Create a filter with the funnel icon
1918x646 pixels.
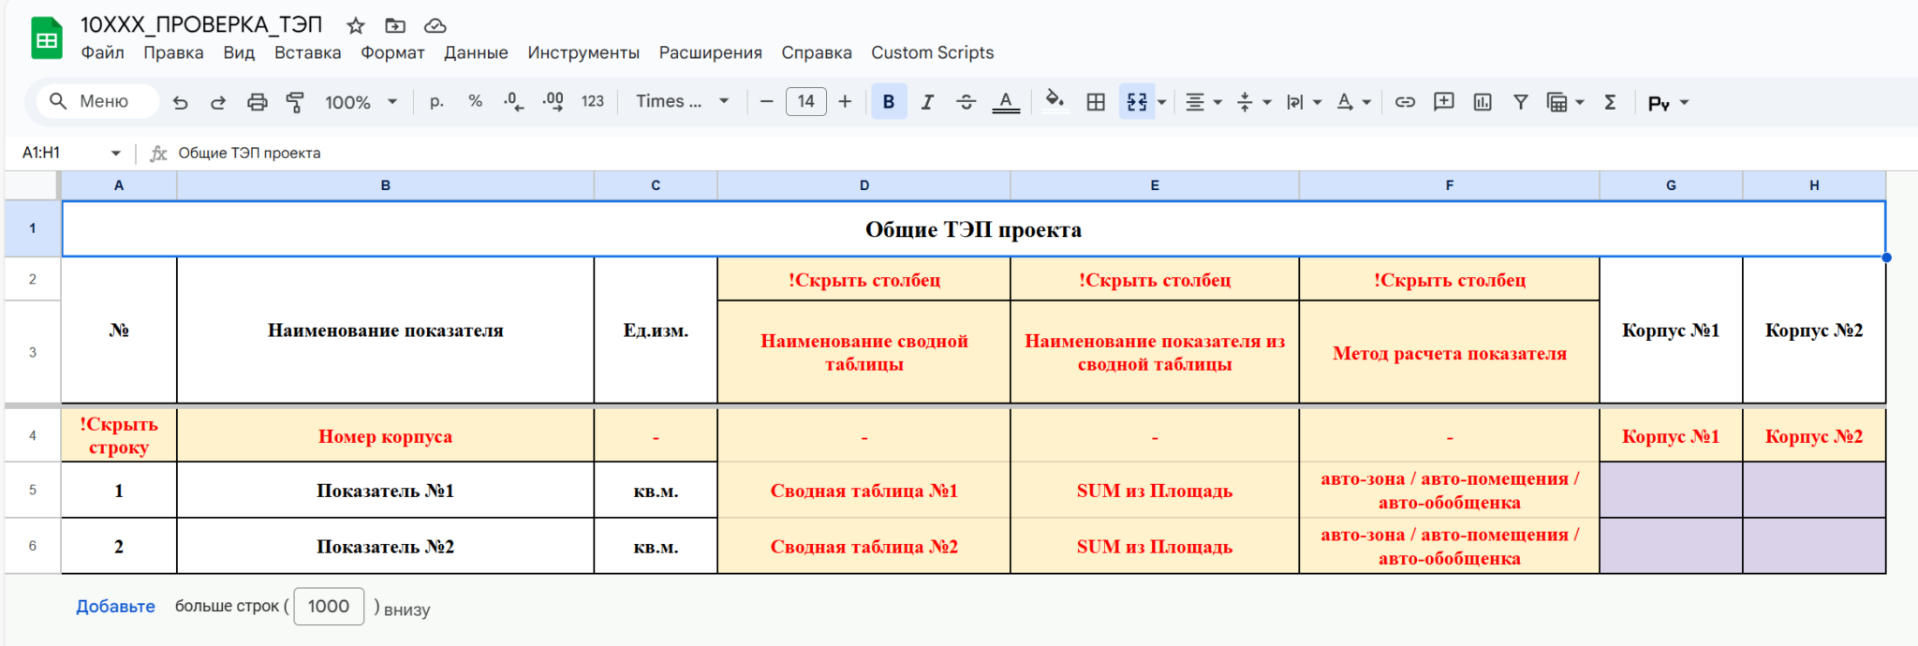[x=1521, y=102]
